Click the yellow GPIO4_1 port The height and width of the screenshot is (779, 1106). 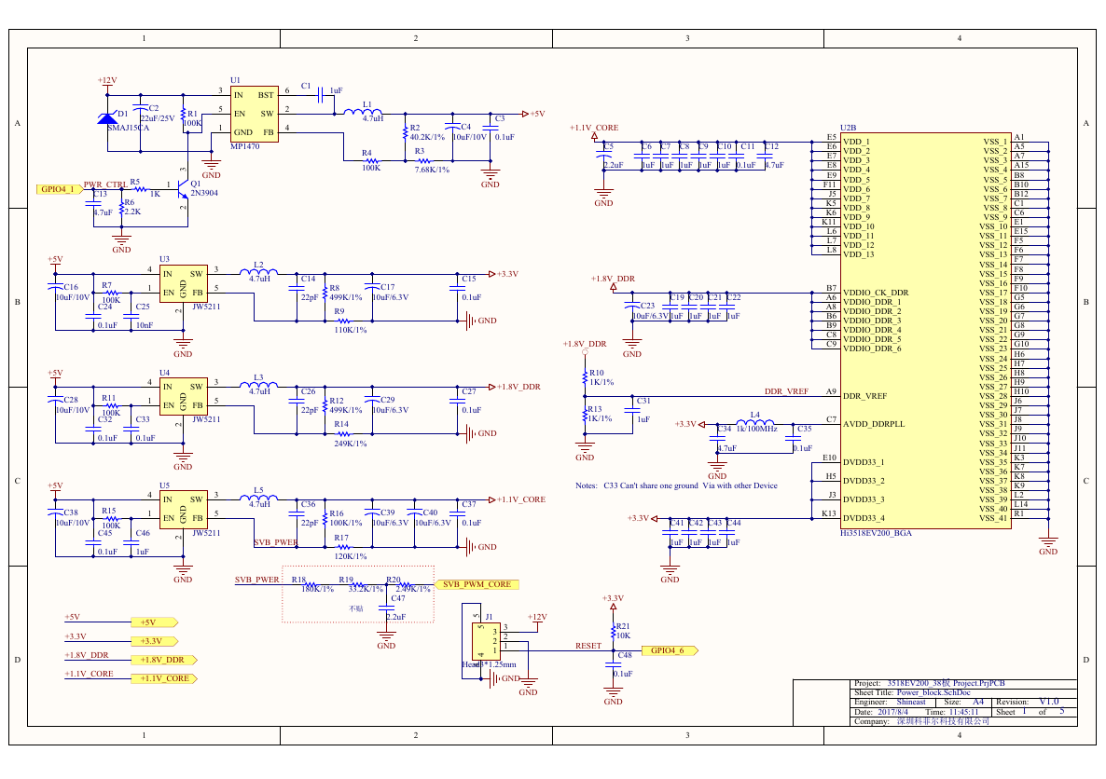[x=58, y=189]
